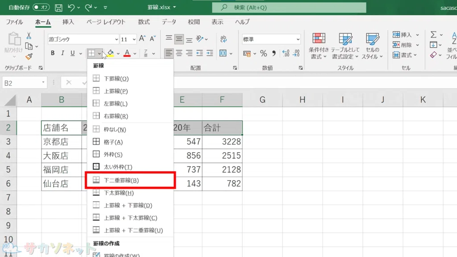This screenshot has height=257, width=457.
Task: Toggle the 自動保存 AutoSave switch
Action: 41,7
